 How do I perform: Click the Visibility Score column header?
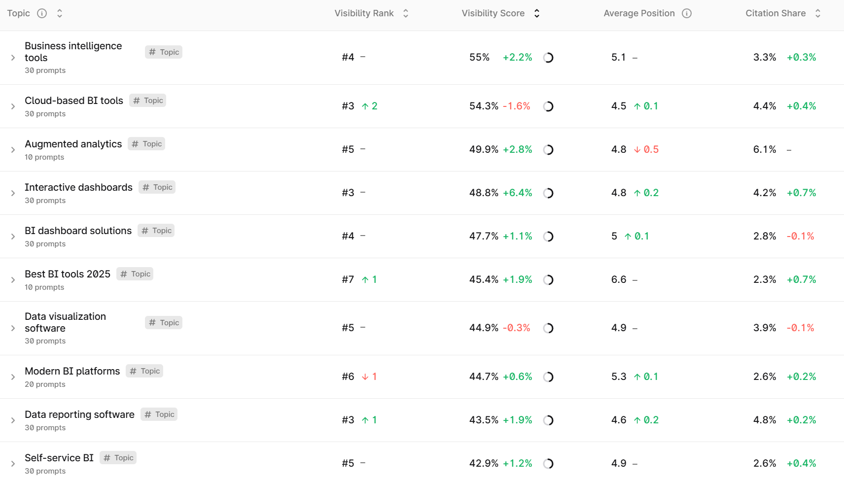click(x=493, y=13)
